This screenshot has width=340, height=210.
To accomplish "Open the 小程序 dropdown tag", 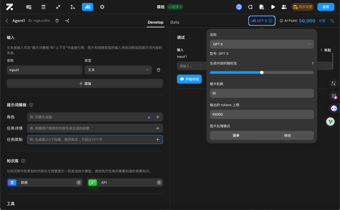I will click(x=175, y=7).
